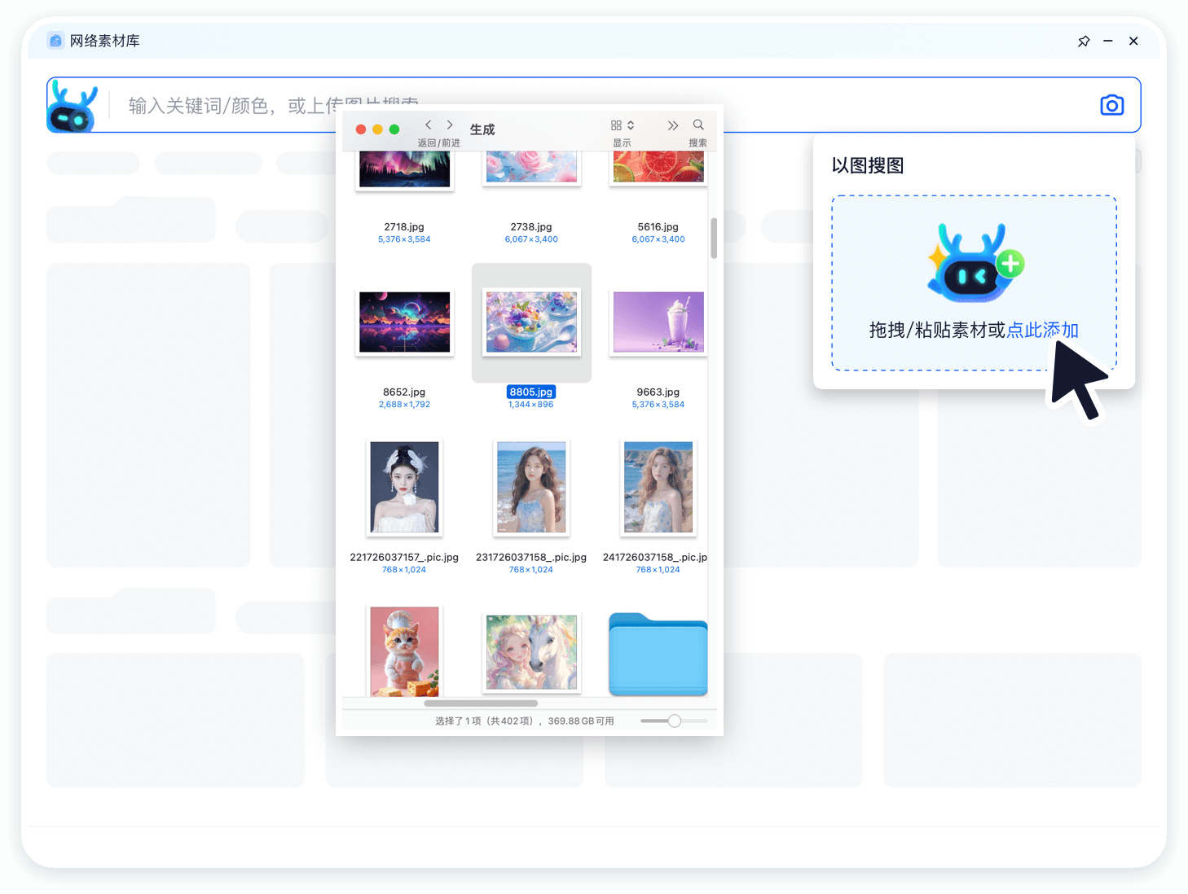Screen dimensions: 1188x894
Task: Click the Finder horizontal scrollbar
Action: pos(481,703)
